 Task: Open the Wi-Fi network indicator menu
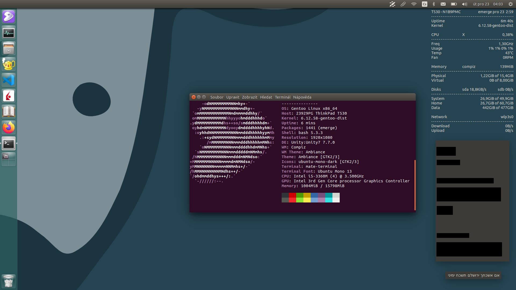414,4
